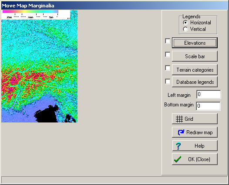Select the Vertical legends radio button
The width and height of the screenshot is (229, 185).
click(x=185, y=29)
